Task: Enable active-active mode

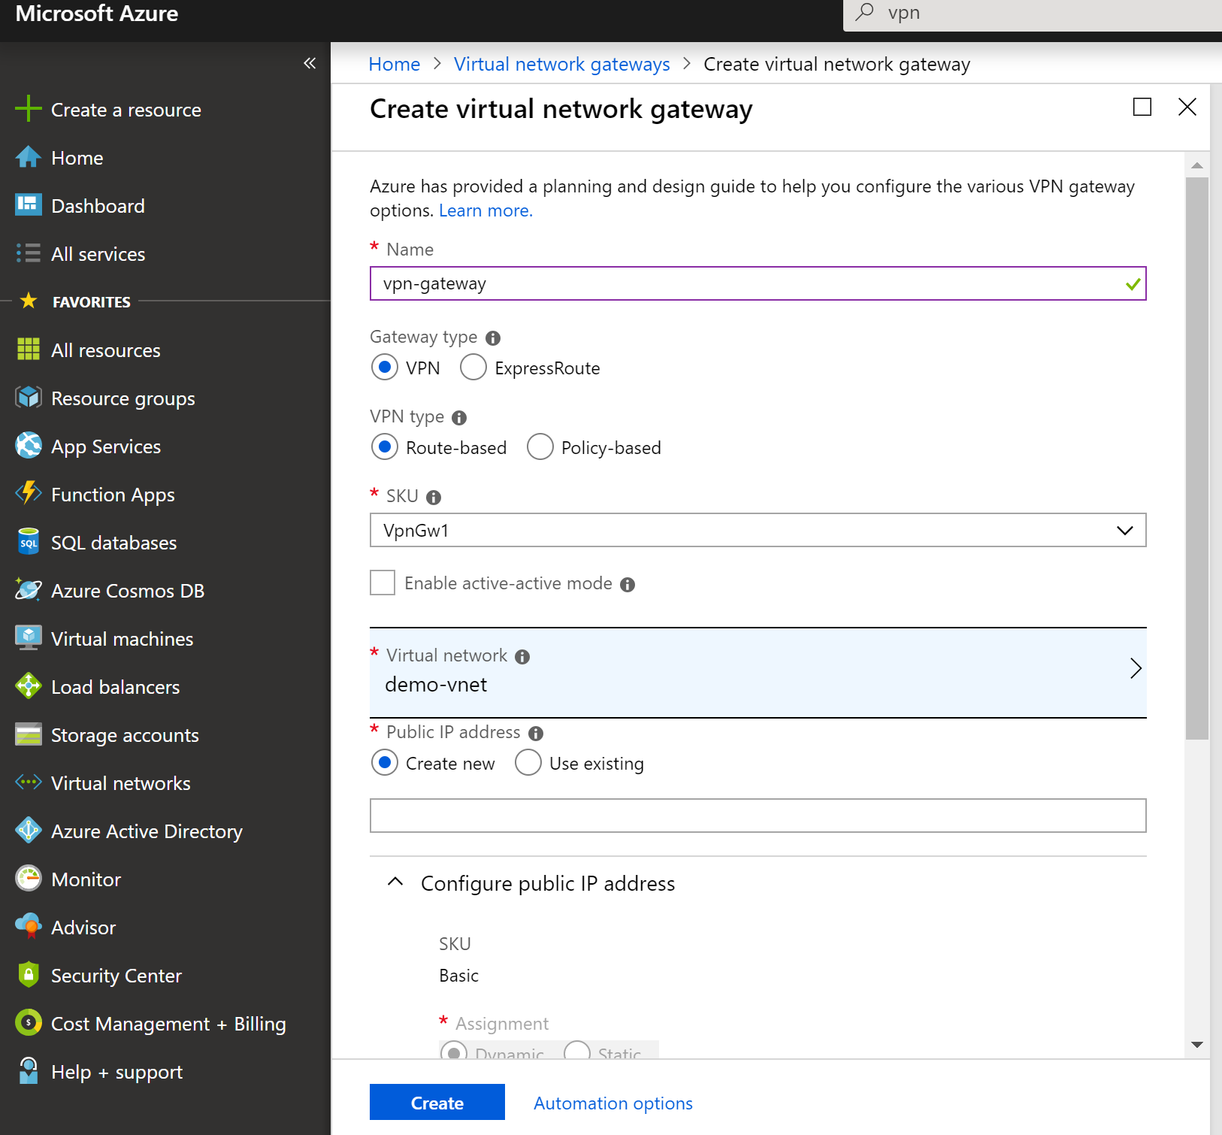Action: (383, 583)
